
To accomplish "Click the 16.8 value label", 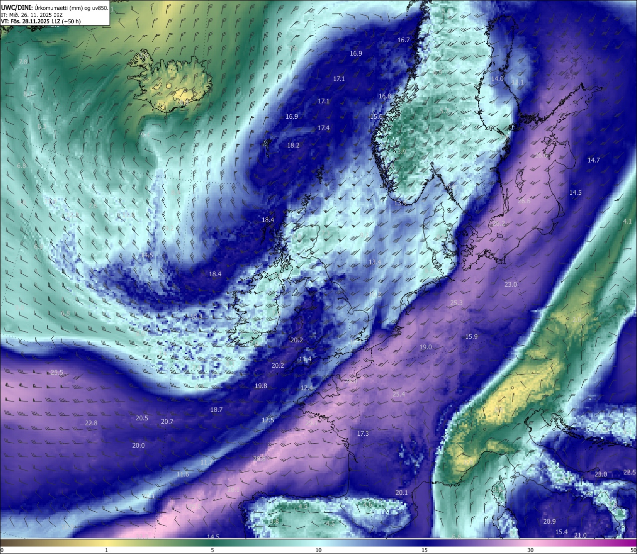I will (x=385, y=96).
